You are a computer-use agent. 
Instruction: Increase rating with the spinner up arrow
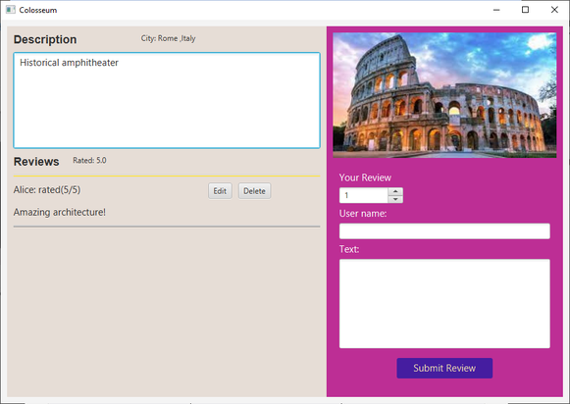click(x=395, y=191)
